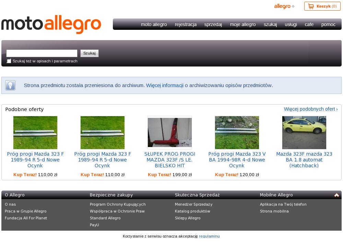
Task: Open the 'moto allegro' menu item
Action: 154,24
